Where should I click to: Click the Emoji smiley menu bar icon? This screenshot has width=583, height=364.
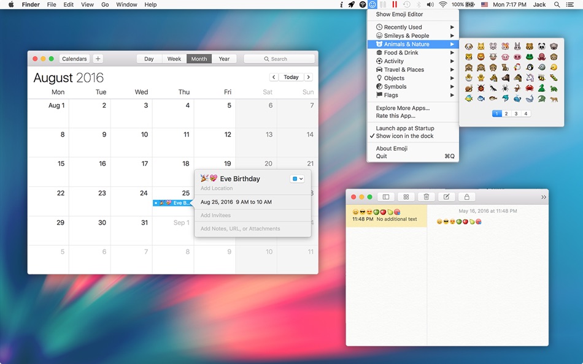pyautogui.click(x=372, y=4)
